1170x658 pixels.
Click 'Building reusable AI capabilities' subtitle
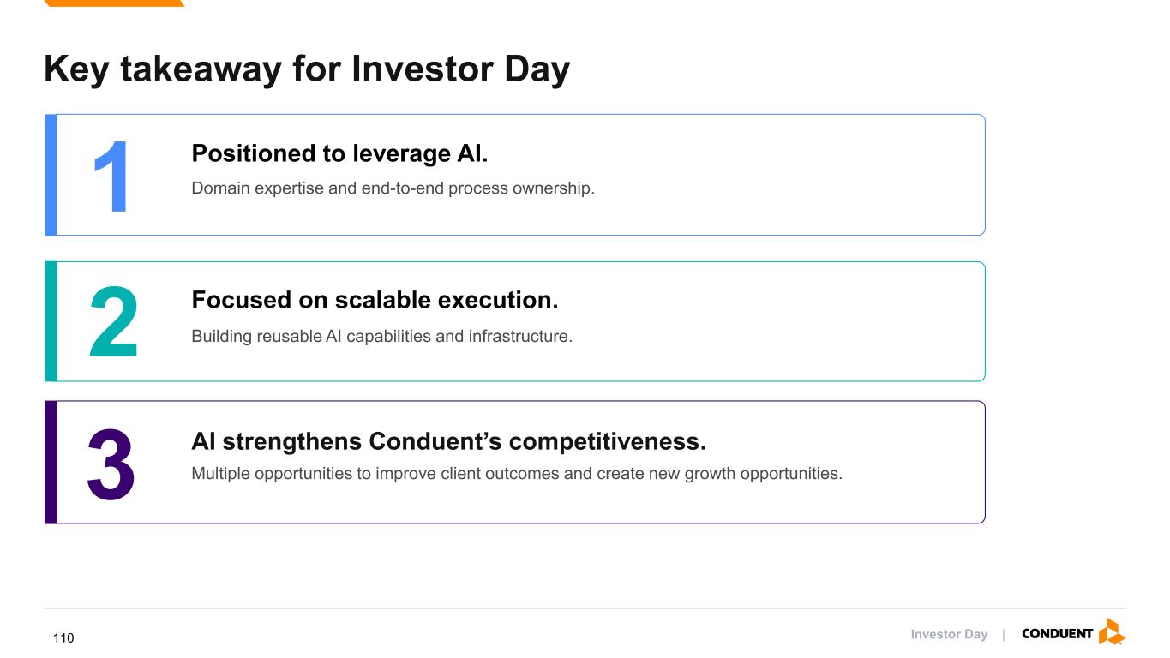click(x=381, y=336)
